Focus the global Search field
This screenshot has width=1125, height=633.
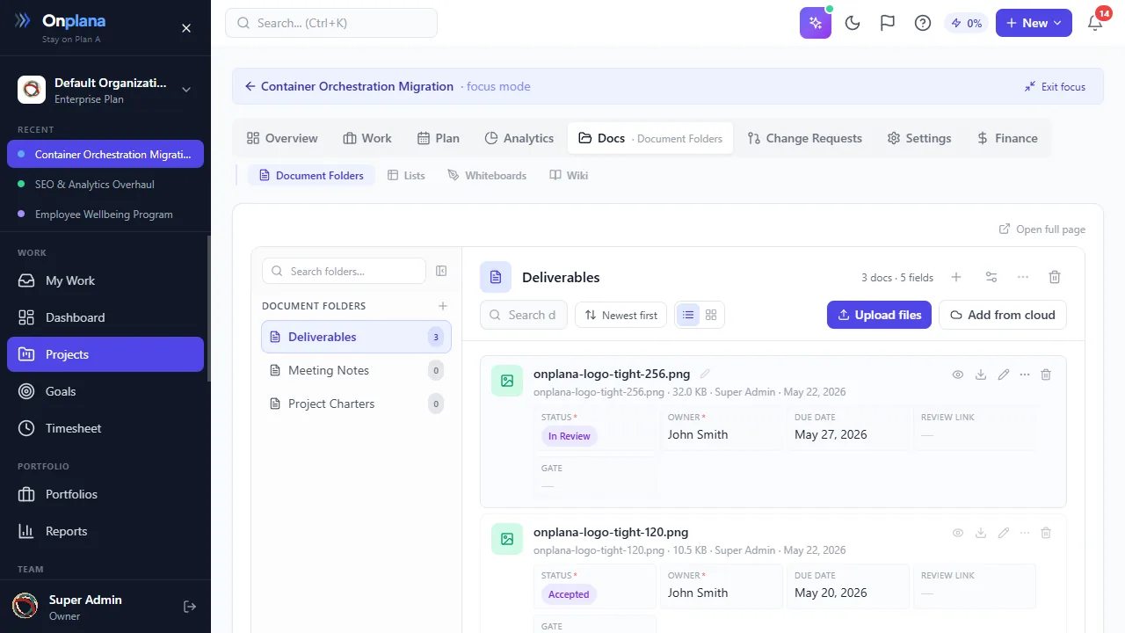coord(331,23)
